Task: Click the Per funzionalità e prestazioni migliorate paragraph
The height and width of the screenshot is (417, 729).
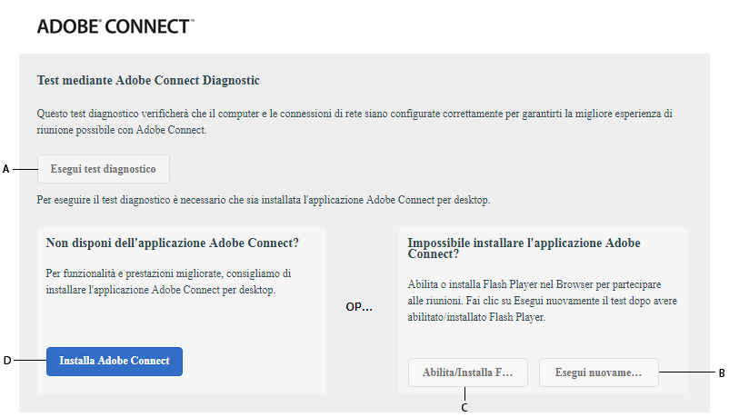Action: [168, 282]
